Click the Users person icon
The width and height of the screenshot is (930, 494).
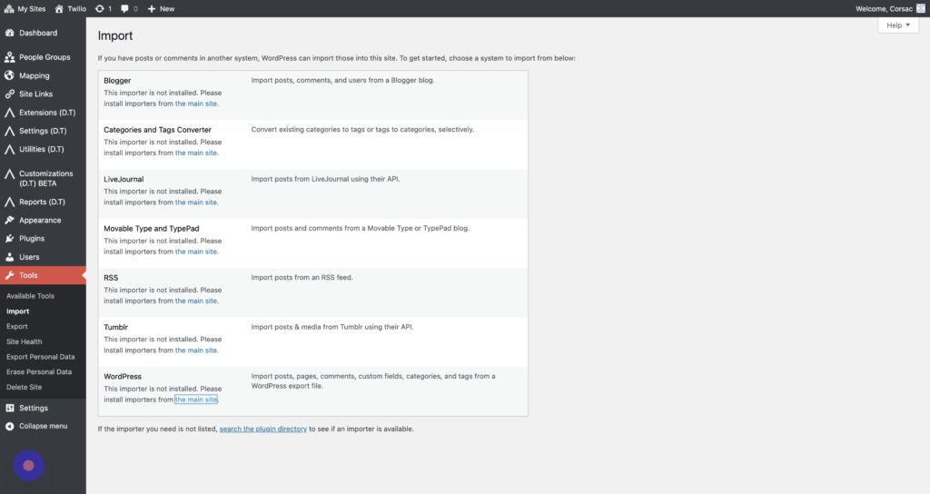pyautogui.click(x=10, y=257)
